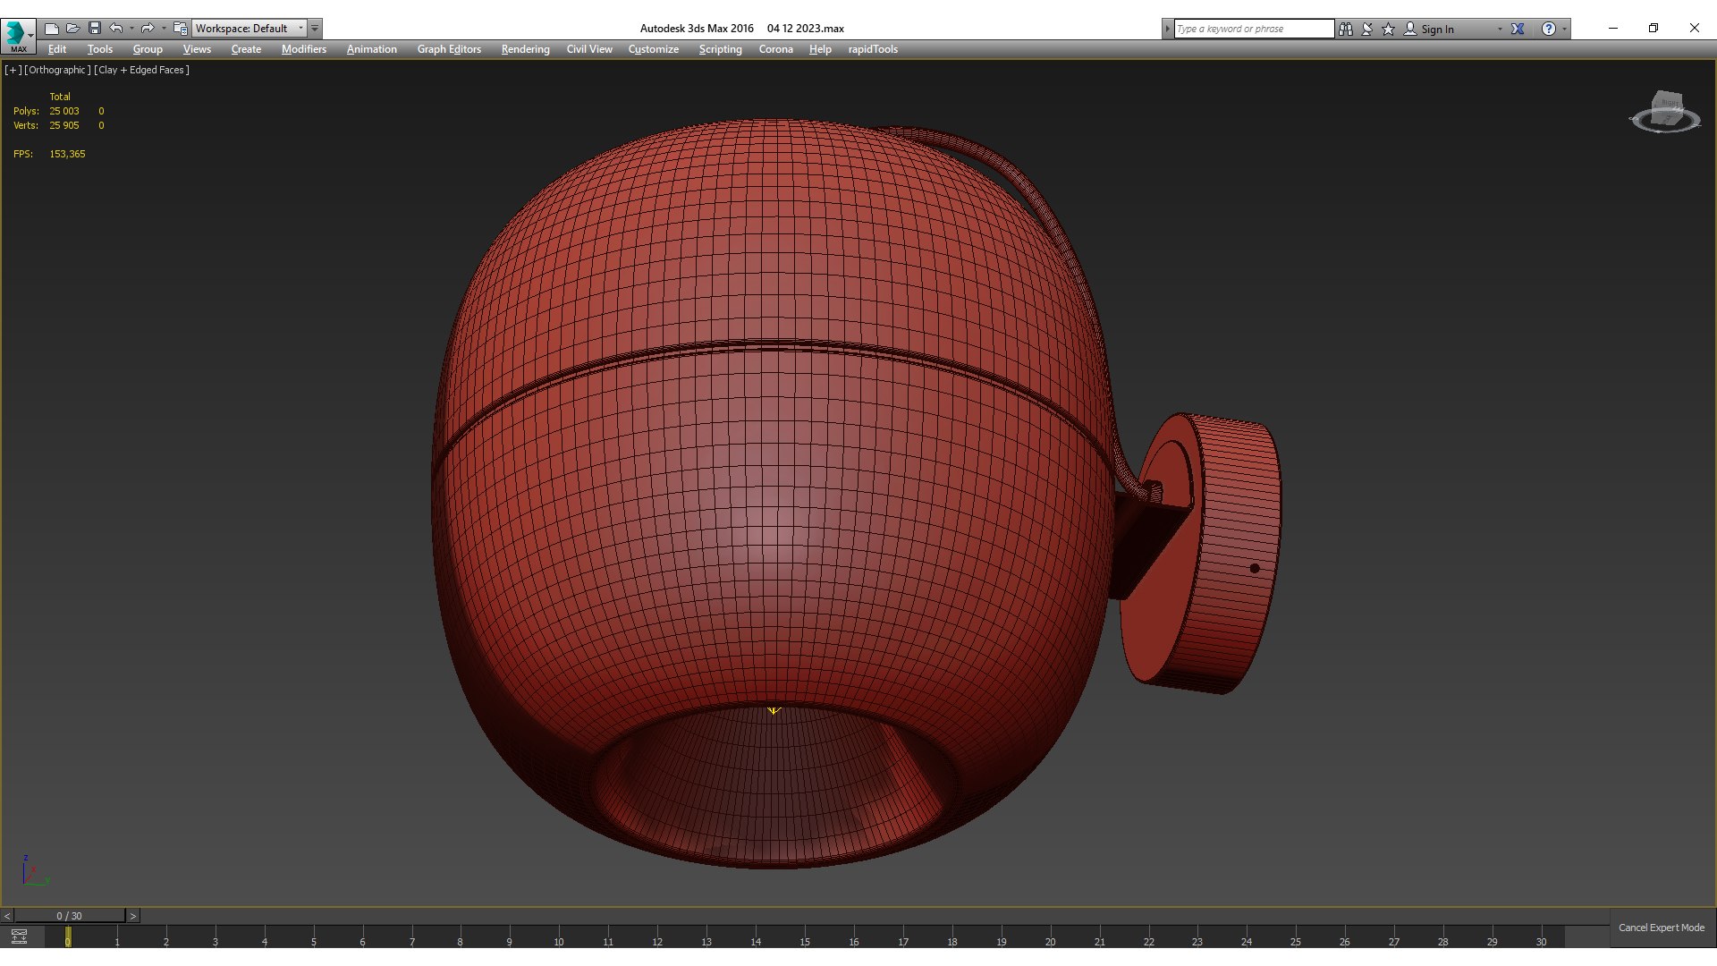Open the Create menu
This screenshot has height=966, width=1717.
(246, 49)
